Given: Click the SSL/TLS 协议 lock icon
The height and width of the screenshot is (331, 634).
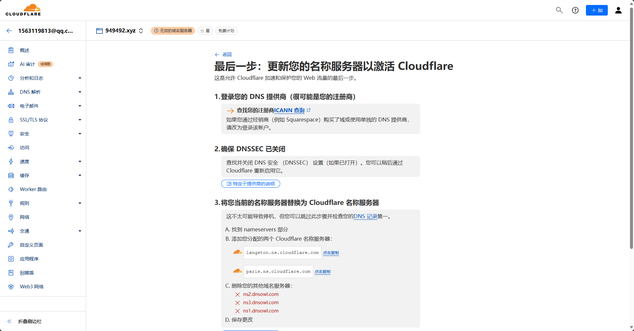Looking at the screenshot, I should [x=11, y=120].
